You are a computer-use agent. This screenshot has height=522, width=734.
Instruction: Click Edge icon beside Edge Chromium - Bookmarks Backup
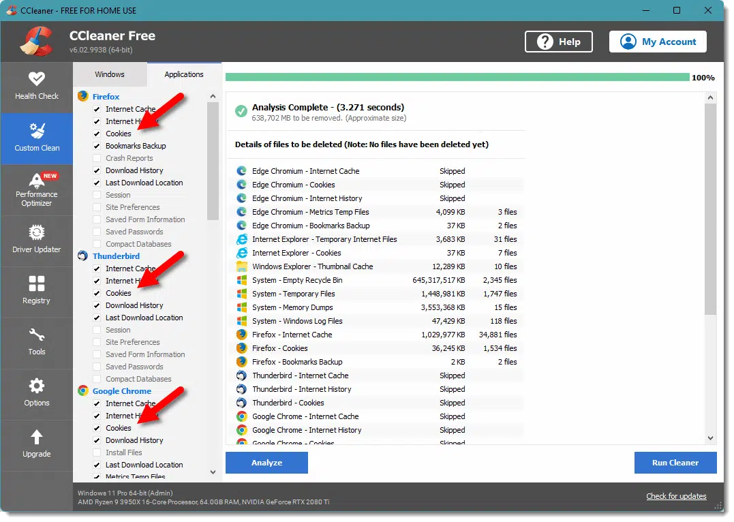pyautogui.click(x=241, y=225)
